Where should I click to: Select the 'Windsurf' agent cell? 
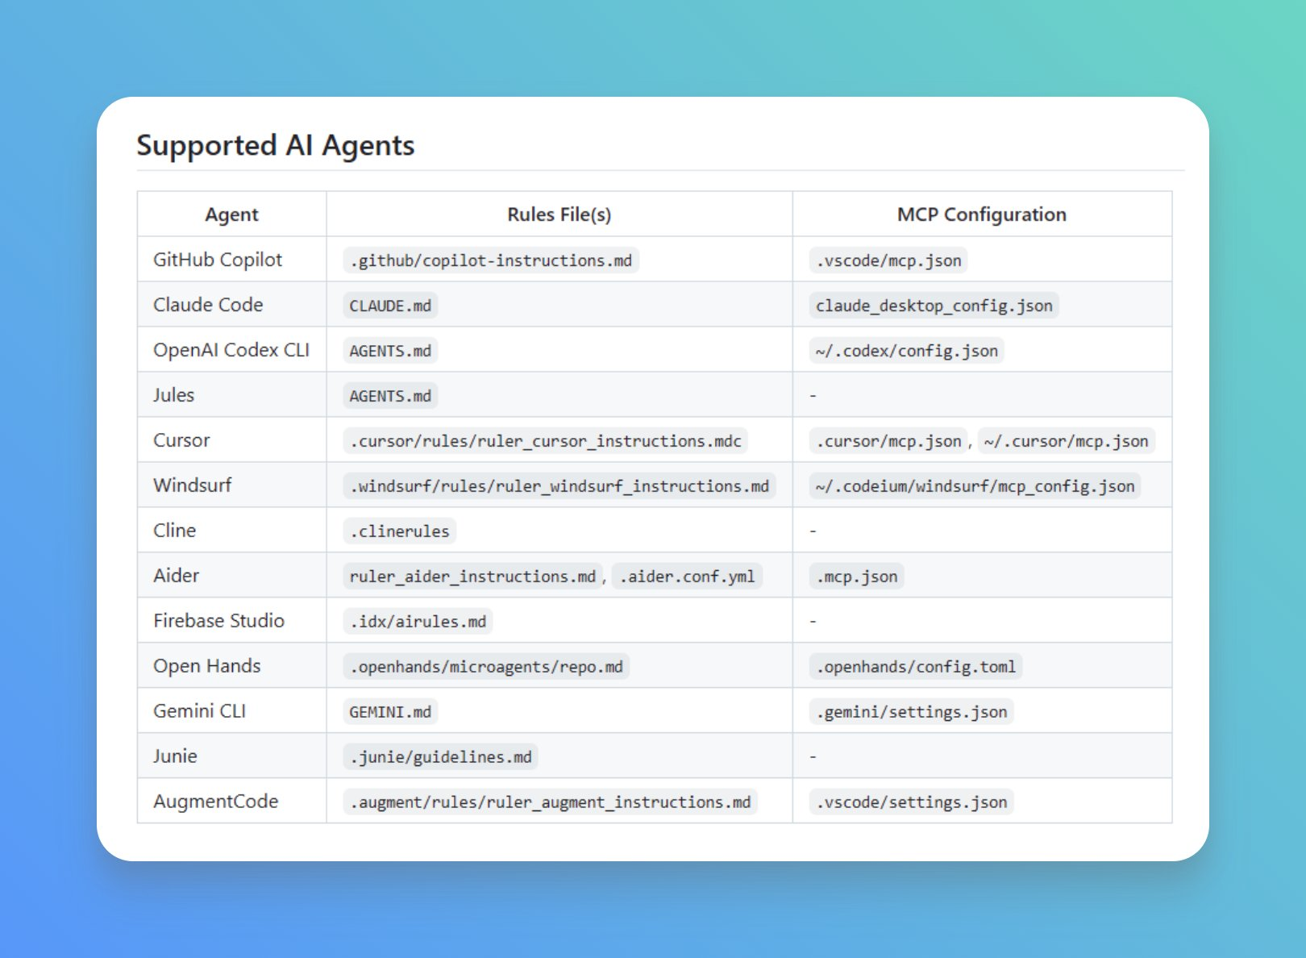click(231, 485)
